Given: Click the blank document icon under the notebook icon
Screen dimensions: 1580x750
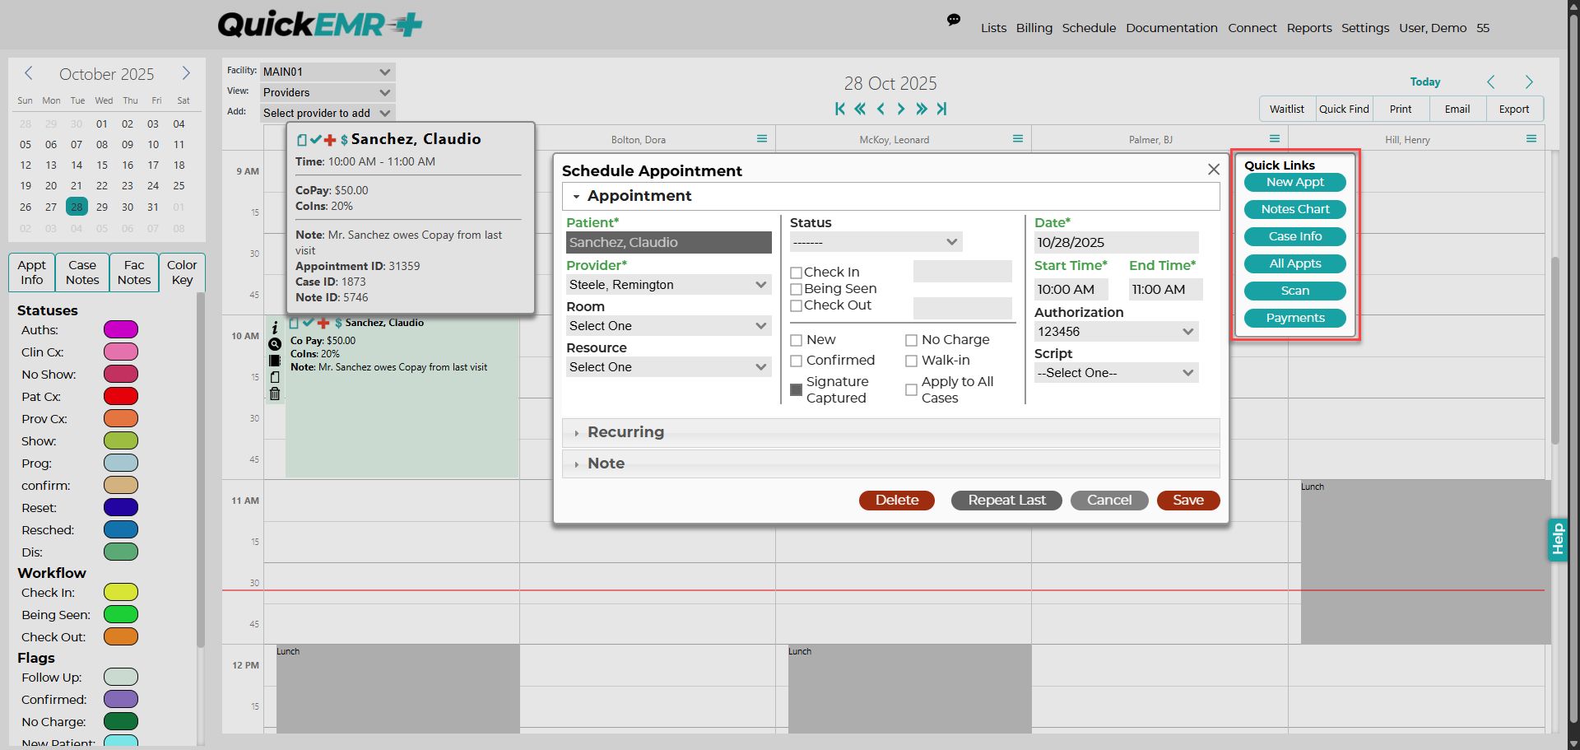Looking at the screenshot, I should (275, 377).
